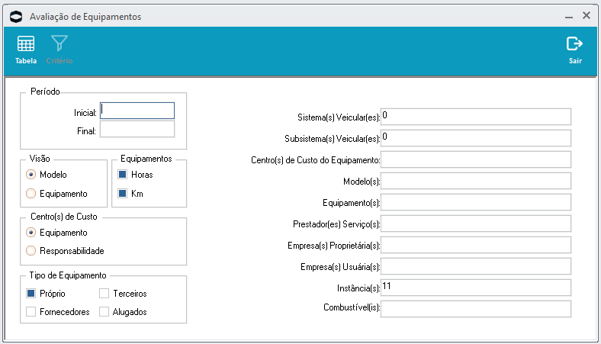Close the Avaliação de Equipamentos window
The height and width of the screenshot is (344, 601).
coord(587,15)
